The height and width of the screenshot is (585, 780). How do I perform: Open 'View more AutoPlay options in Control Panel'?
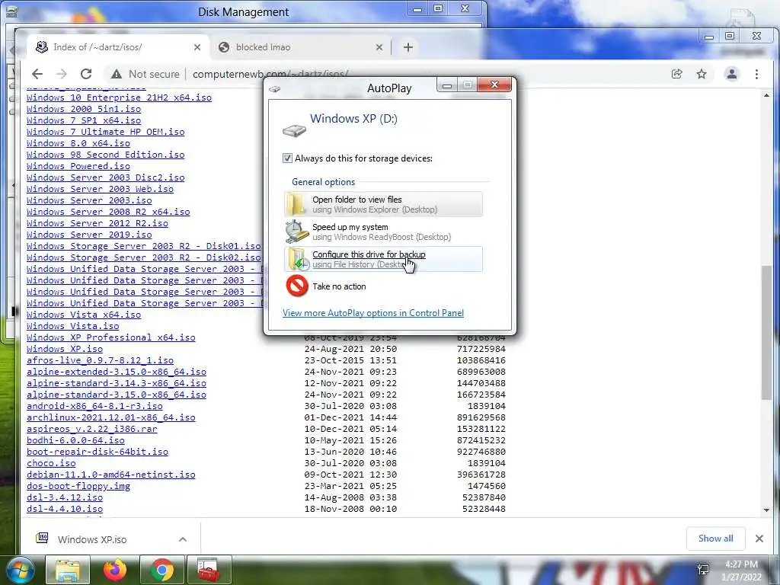pyautogui.click(x=373, y=313)
